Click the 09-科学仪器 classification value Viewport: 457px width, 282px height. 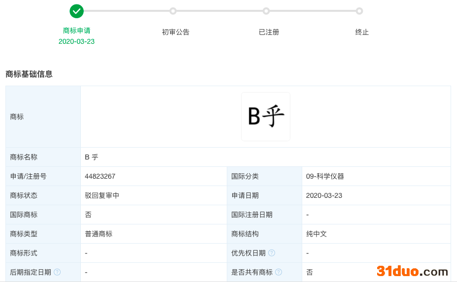[325, 176]
